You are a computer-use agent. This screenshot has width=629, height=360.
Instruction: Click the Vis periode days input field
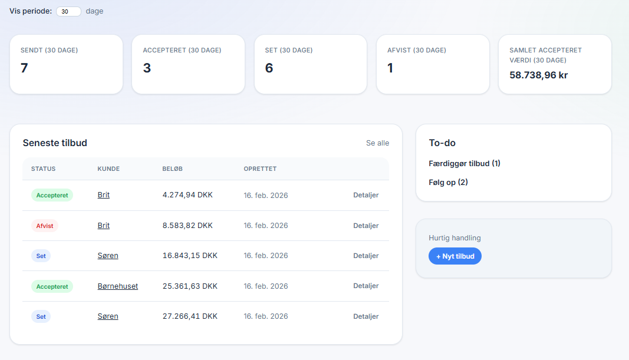pyautogui.click(x=68, y=11)
